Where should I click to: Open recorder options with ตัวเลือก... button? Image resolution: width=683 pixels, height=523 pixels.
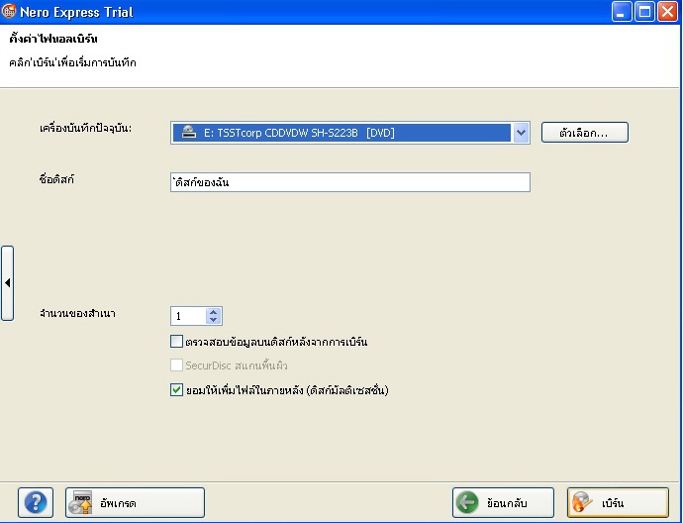click(585, 132)
